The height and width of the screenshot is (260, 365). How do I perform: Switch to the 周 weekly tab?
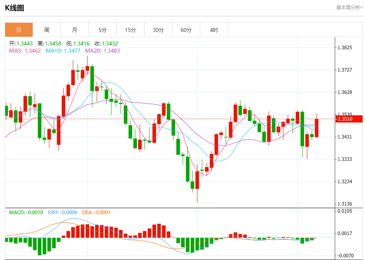(x=47, y=30)
